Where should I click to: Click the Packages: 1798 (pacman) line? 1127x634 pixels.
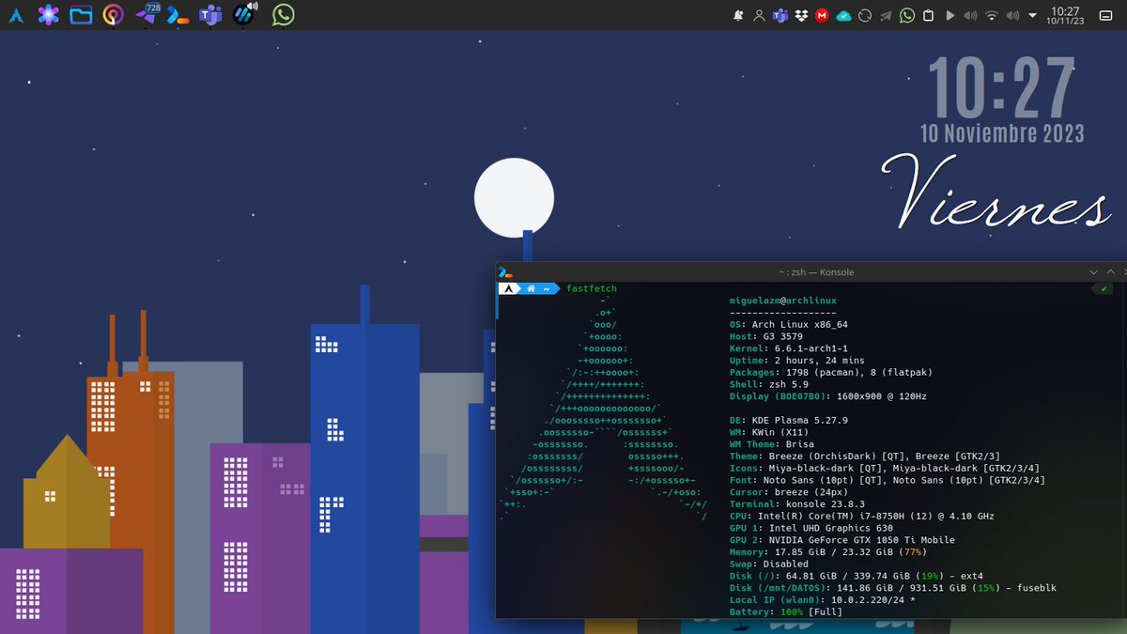tap(831, 373)
